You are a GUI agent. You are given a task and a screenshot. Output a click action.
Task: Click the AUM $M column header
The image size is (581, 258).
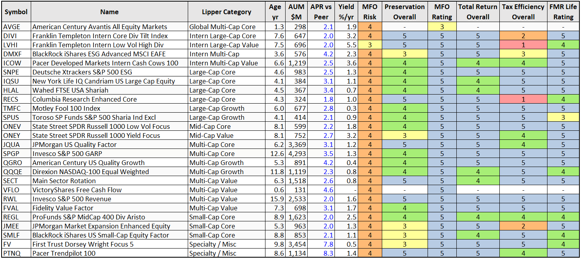(296, 12)
